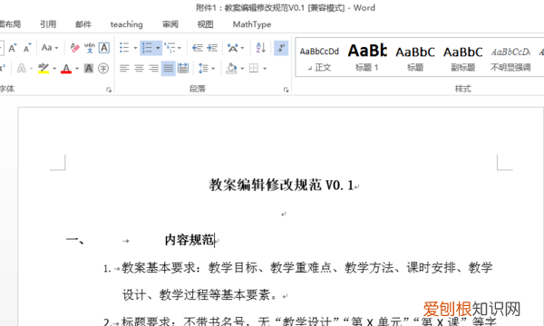Switch to the teaching tab

point(127,24)
